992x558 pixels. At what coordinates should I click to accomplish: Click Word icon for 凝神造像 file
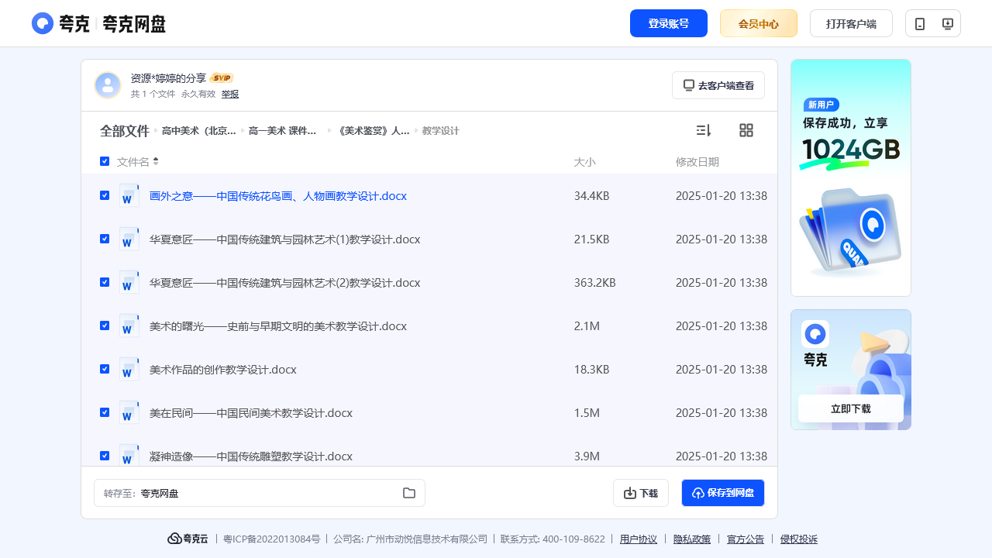[129, 455]
